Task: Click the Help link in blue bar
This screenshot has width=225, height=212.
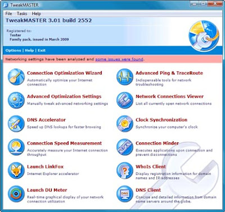Action: (x=29, y=51)
